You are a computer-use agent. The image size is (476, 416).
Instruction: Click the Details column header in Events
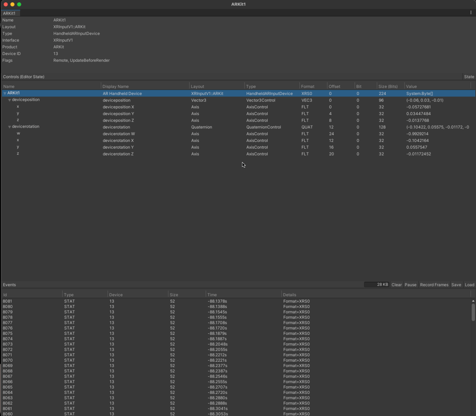coord(376,294)
